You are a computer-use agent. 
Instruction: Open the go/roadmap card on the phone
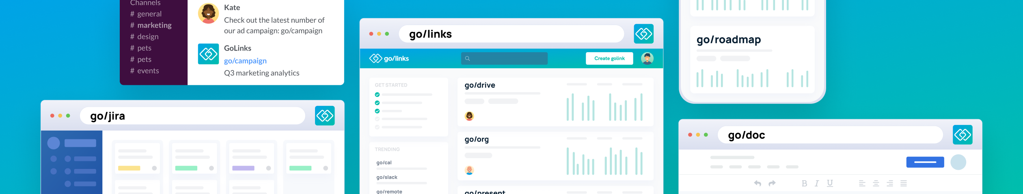click(752, 59)
